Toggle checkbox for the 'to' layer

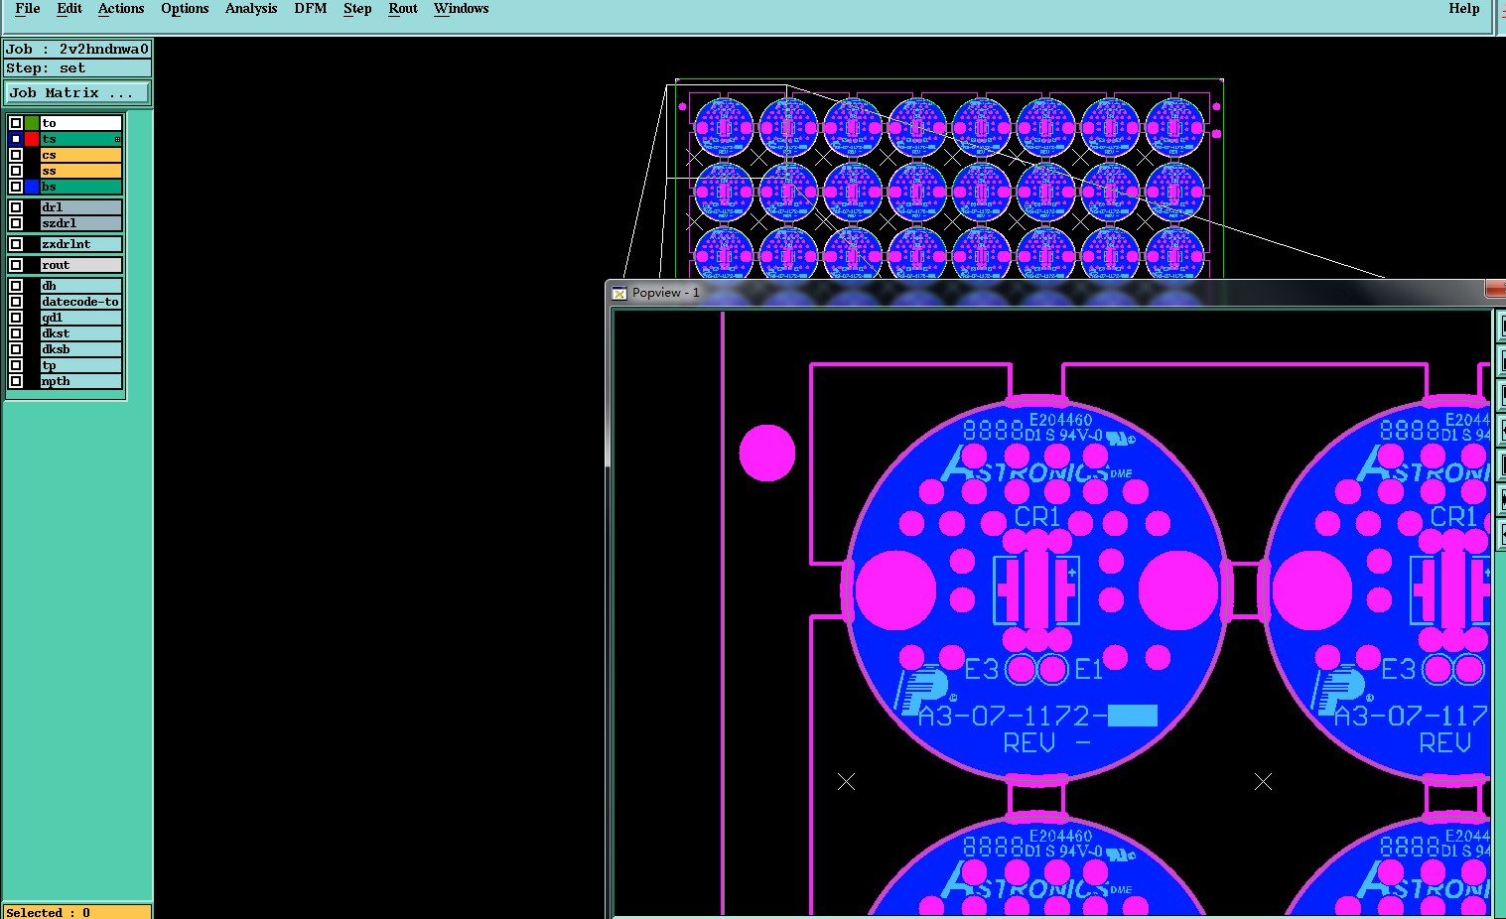(16, 123)
